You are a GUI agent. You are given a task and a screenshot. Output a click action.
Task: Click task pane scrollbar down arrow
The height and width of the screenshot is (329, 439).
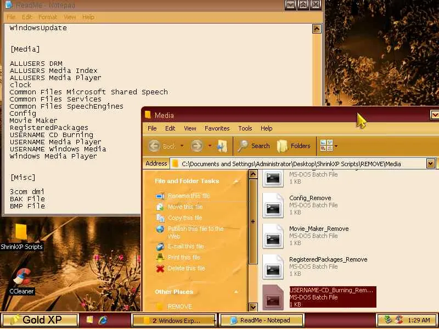(253, 307)
